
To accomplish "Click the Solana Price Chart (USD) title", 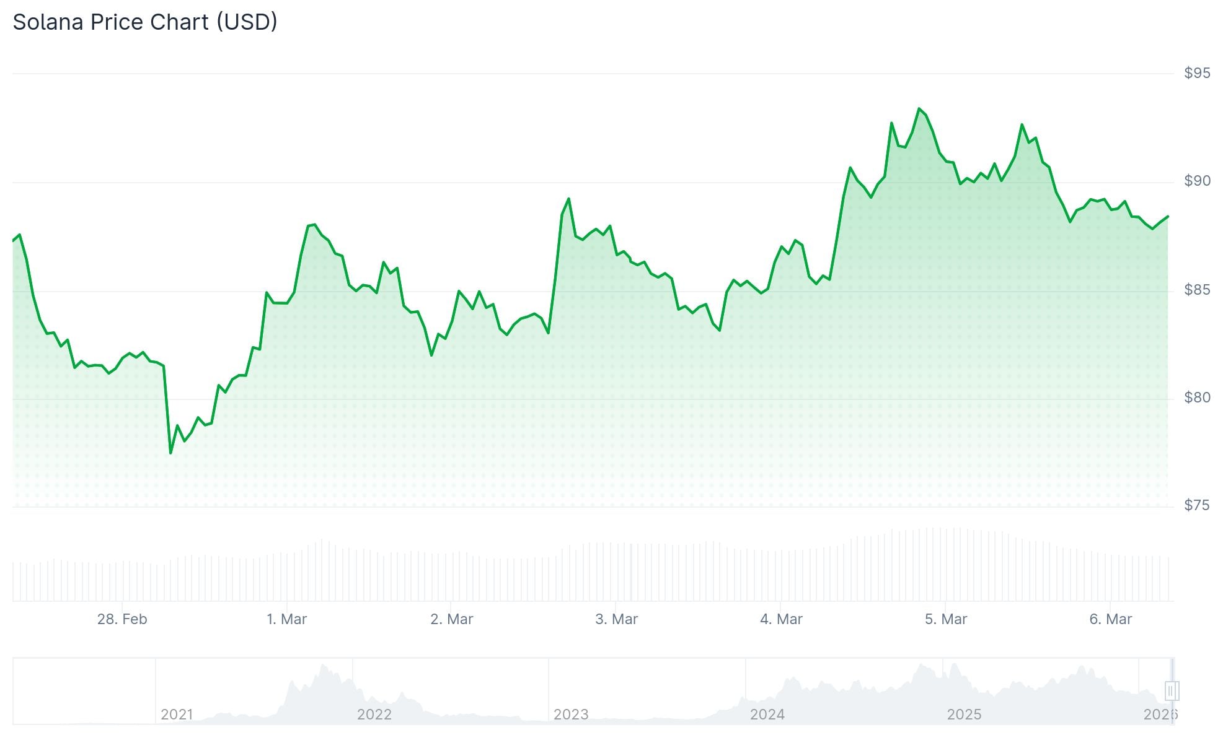I will (x=145, y=22).
